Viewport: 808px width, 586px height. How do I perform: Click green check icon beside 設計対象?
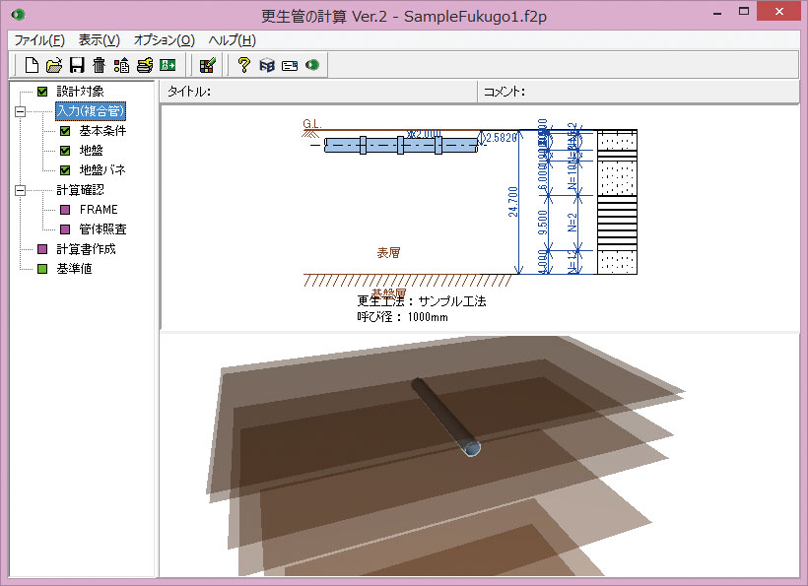pyautogui.click(x=42, y=92)
